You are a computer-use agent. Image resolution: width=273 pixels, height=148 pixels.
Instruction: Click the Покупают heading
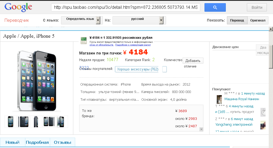pyautogui.click(x=221, y=89)
